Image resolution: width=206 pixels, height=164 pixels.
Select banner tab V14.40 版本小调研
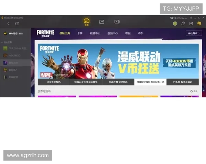coord(183,82)
